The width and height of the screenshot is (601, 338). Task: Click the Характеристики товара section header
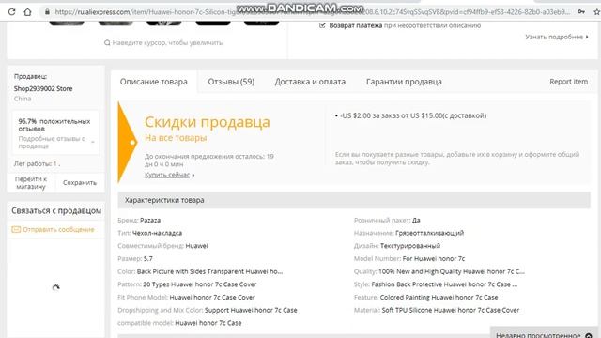point(354,200)
